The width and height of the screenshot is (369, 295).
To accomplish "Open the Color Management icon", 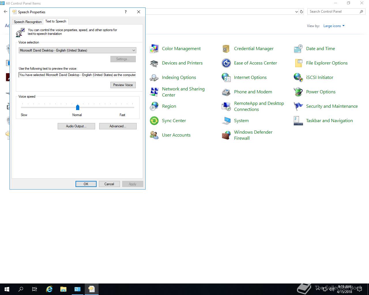I will [x=154, y=49].
